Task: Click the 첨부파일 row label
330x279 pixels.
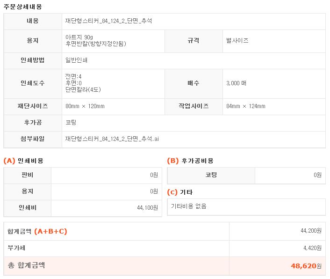Action: [33, 139]
